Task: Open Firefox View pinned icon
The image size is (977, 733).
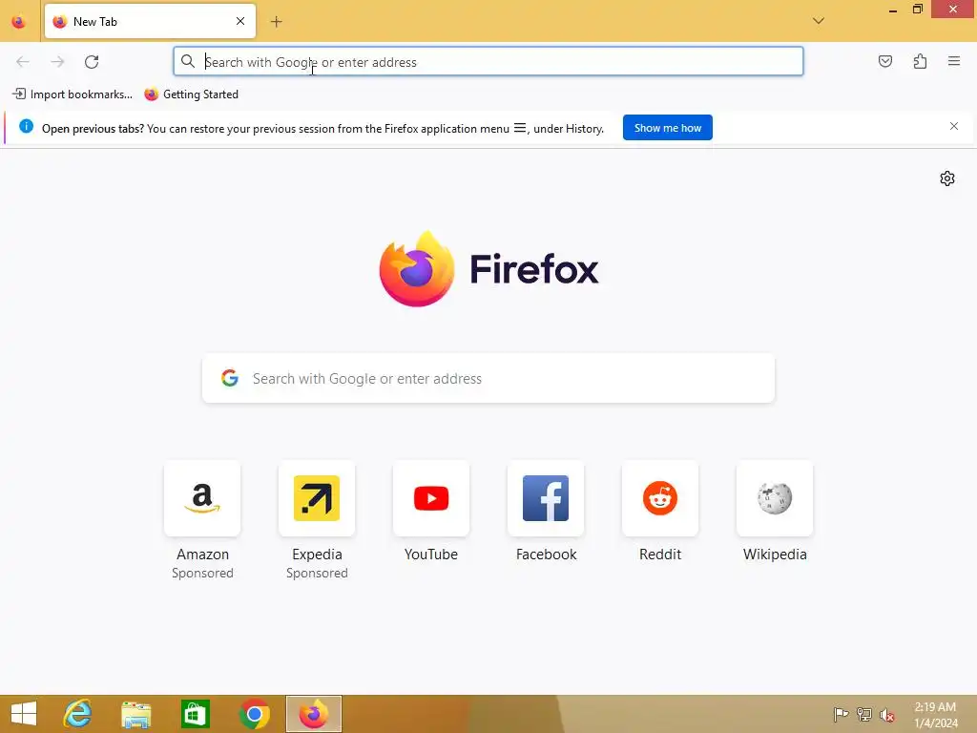Action: click(x=19, y=22)
